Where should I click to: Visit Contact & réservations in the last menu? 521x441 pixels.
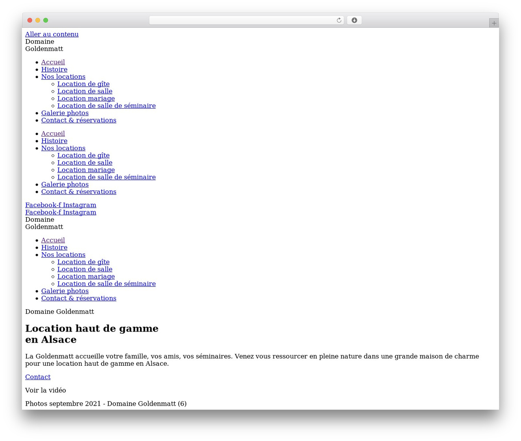79,299
